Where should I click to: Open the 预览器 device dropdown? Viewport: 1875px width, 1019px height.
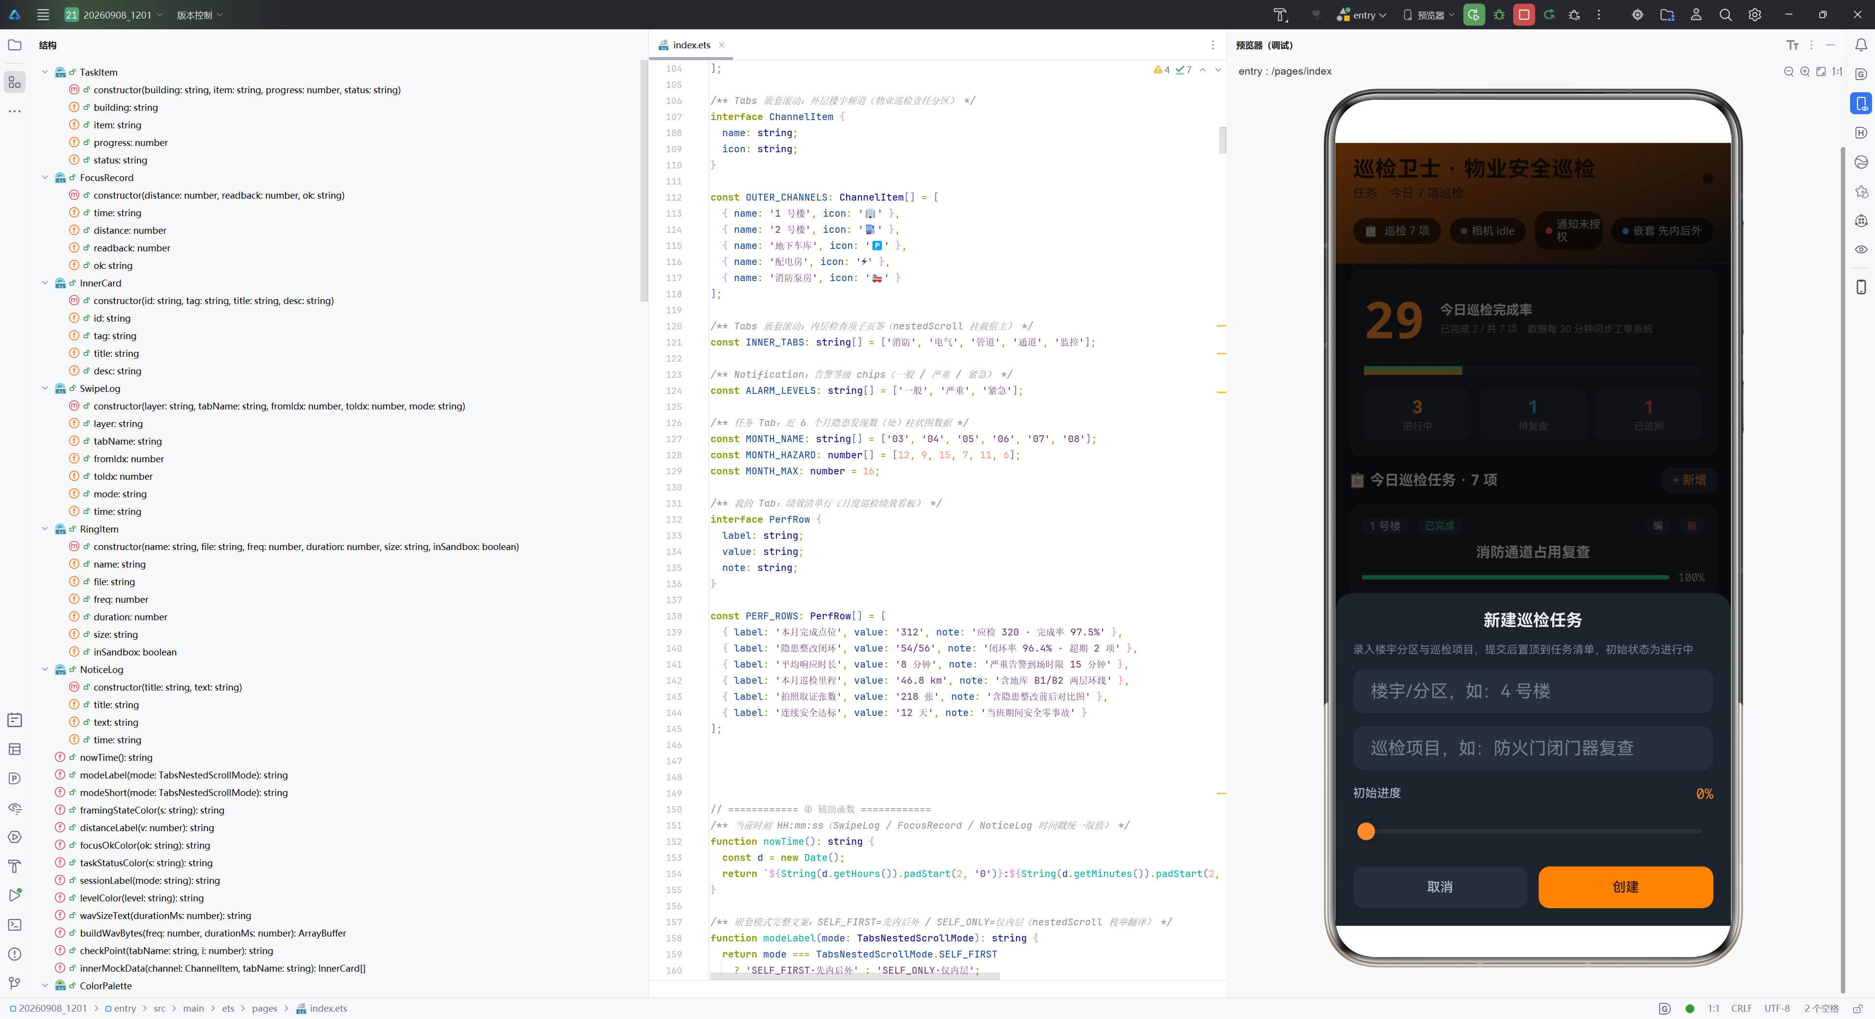pyautogui.click(x=1428, y=15)
